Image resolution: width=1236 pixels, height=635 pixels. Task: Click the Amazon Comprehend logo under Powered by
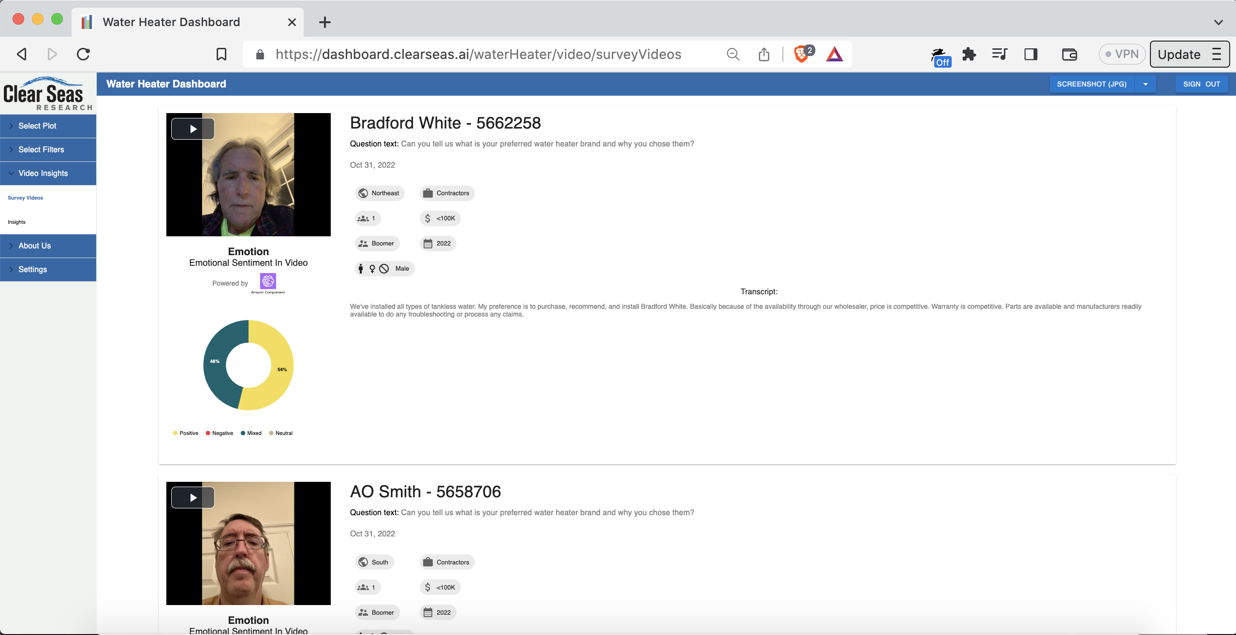[268, 281]
